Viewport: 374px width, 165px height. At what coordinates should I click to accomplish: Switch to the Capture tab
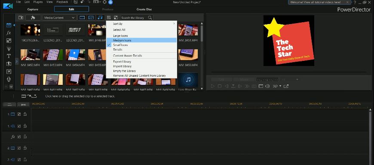click(x=33, y=9)
